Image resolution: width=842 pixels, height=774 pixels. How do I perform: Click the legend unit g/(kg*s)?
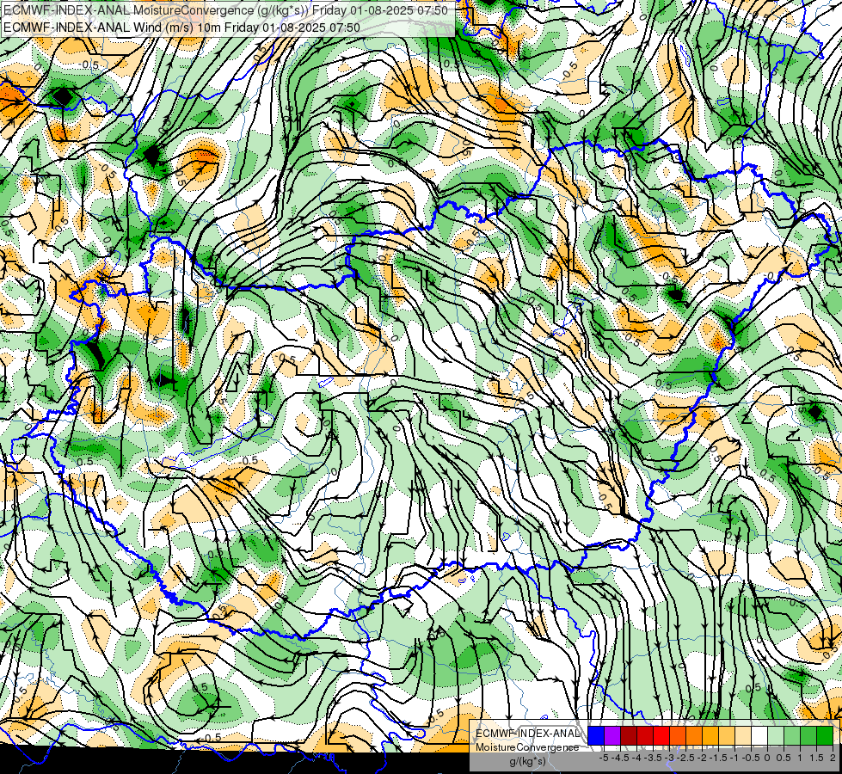pyautogui.click(x=527, y=761)
